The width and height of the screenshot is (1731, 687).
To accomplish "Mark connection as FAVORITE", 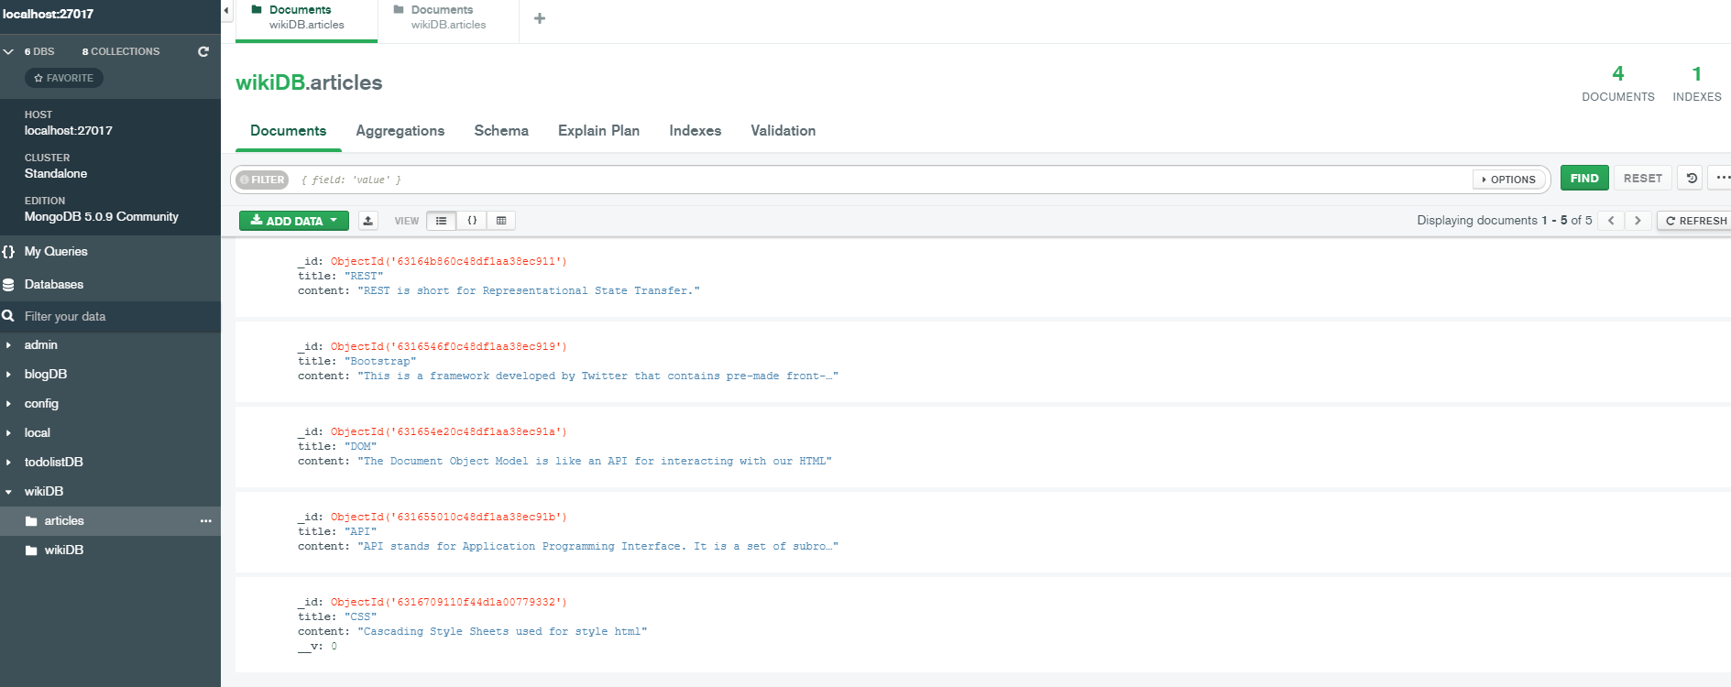I will click(x=63, y=78).
